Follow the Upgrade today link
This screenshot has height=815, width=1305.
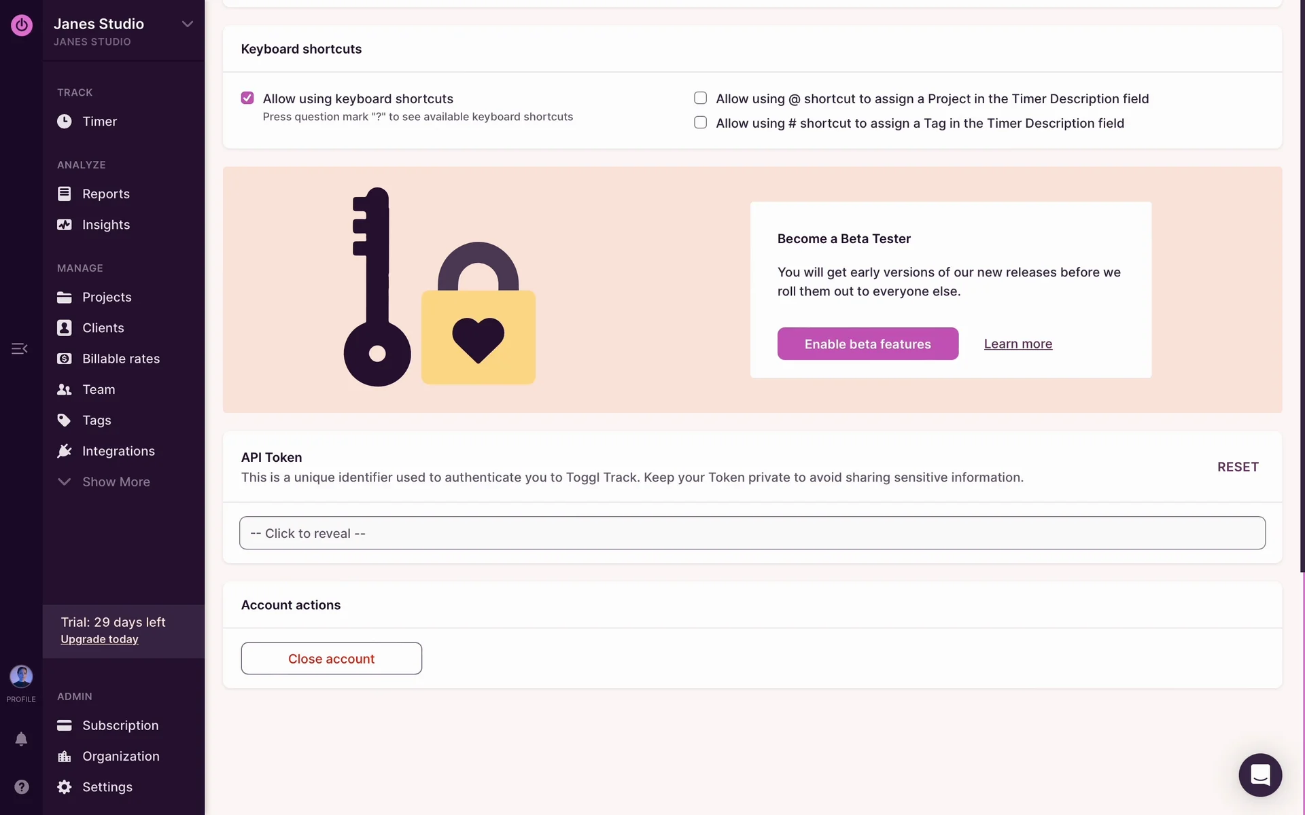pos(99,640)
